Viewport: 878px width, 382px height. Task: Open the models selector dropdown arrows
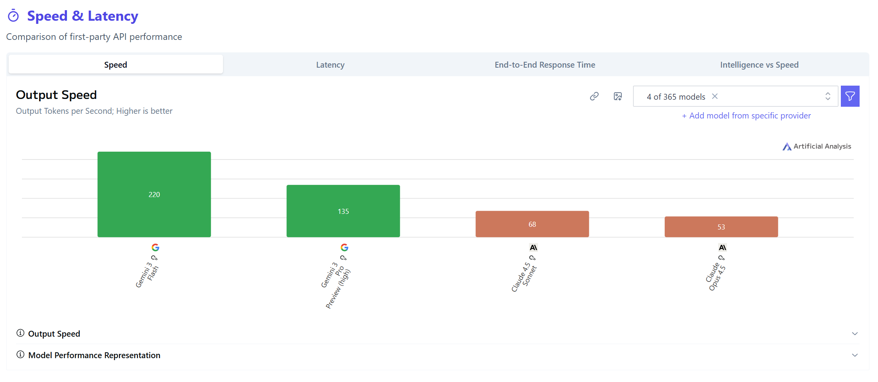tap(828, 96)
